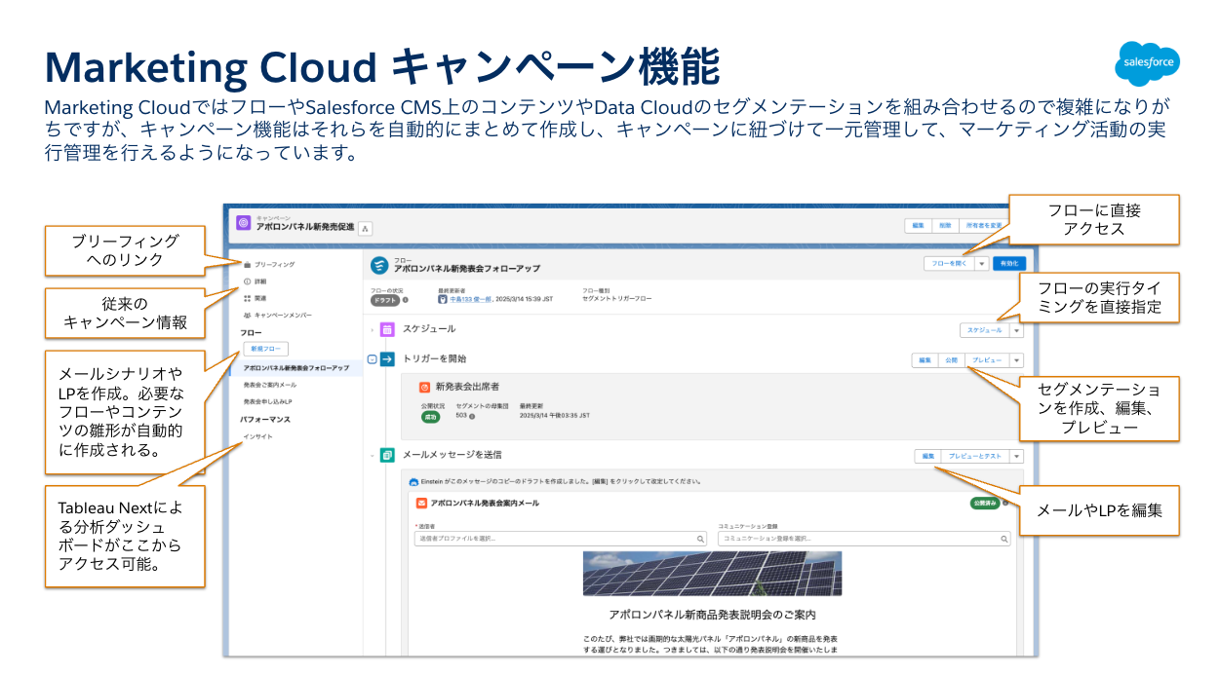
Task: Click info icon beside 公開済み badge
Action: tap(1005, 504)
